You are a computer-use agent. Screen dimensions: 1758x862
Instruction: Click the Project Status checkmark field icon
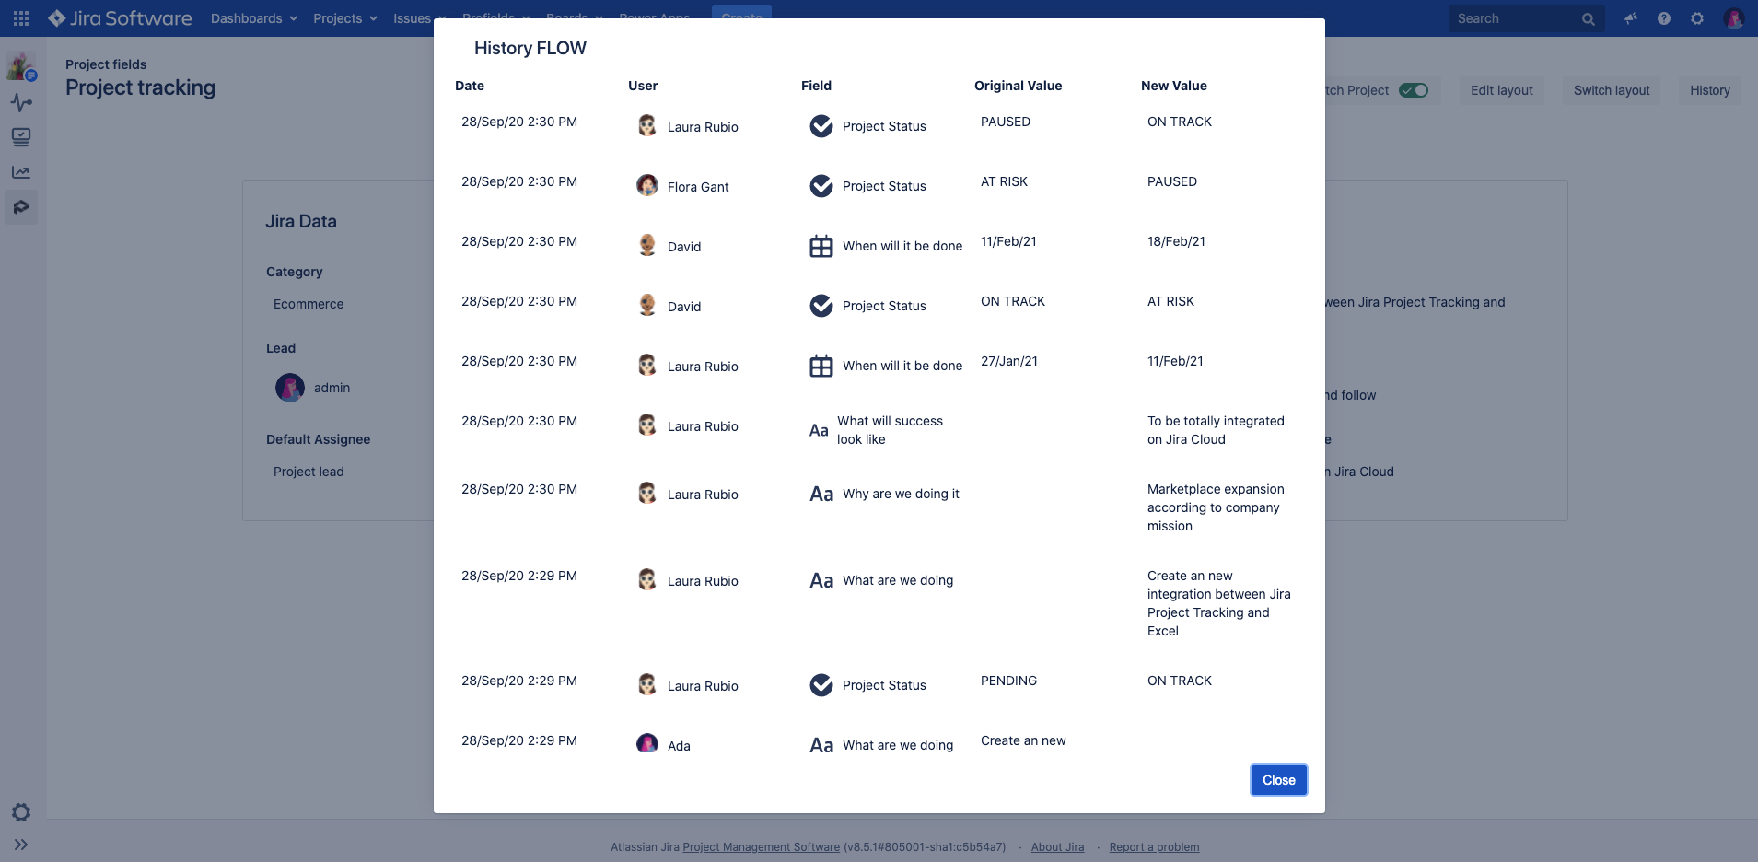coord(821,126)
